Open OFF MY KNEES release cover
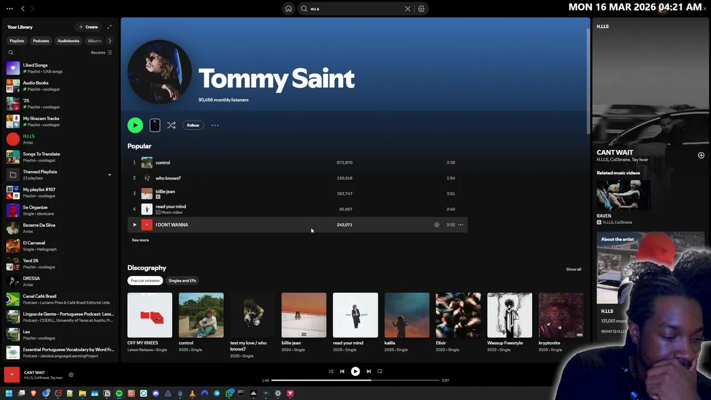The image size is (711, 400). (149, 315)
